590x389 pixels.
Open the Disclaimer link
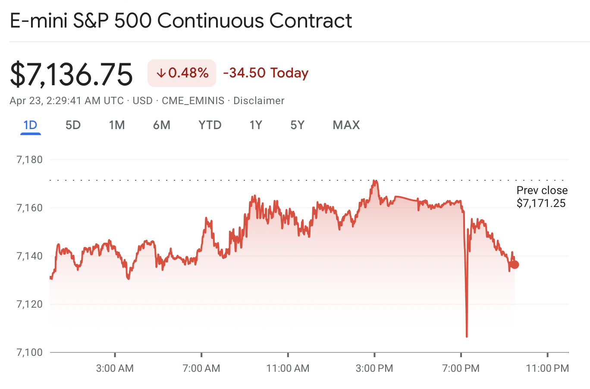259,101
